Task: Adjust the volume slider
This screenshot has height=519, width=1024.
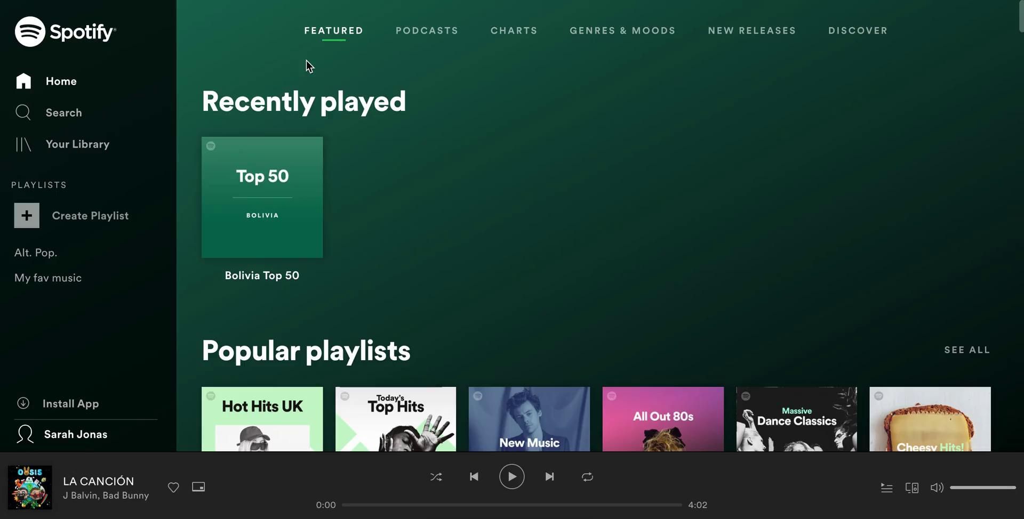Action: tap(982, 488)
